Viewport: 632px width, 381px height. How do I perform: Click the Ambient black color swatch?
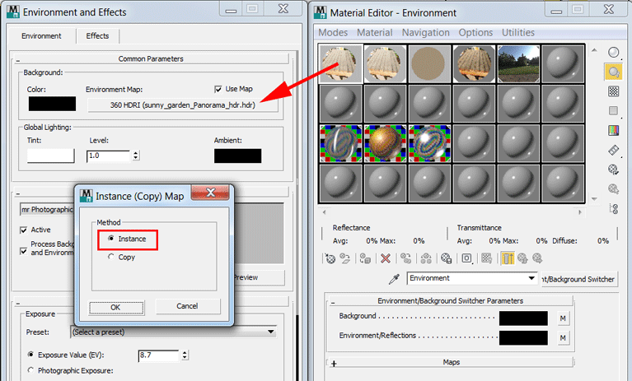click(238, 156)
